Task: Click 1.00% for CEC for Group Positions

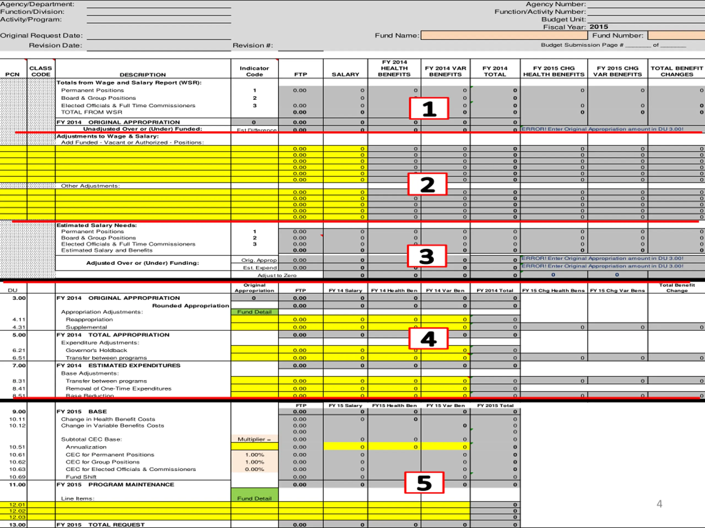Action: click(254, 462)
